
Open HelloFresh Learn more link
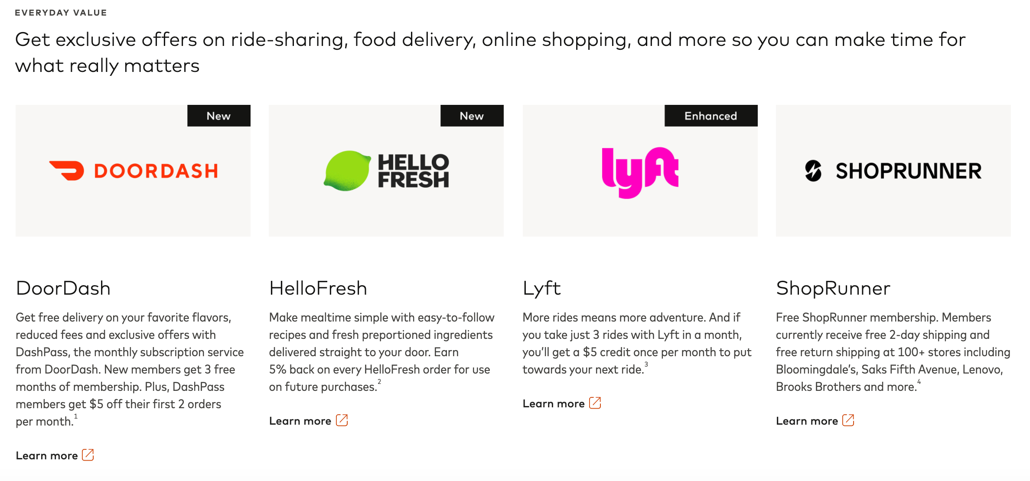[300, 421]
